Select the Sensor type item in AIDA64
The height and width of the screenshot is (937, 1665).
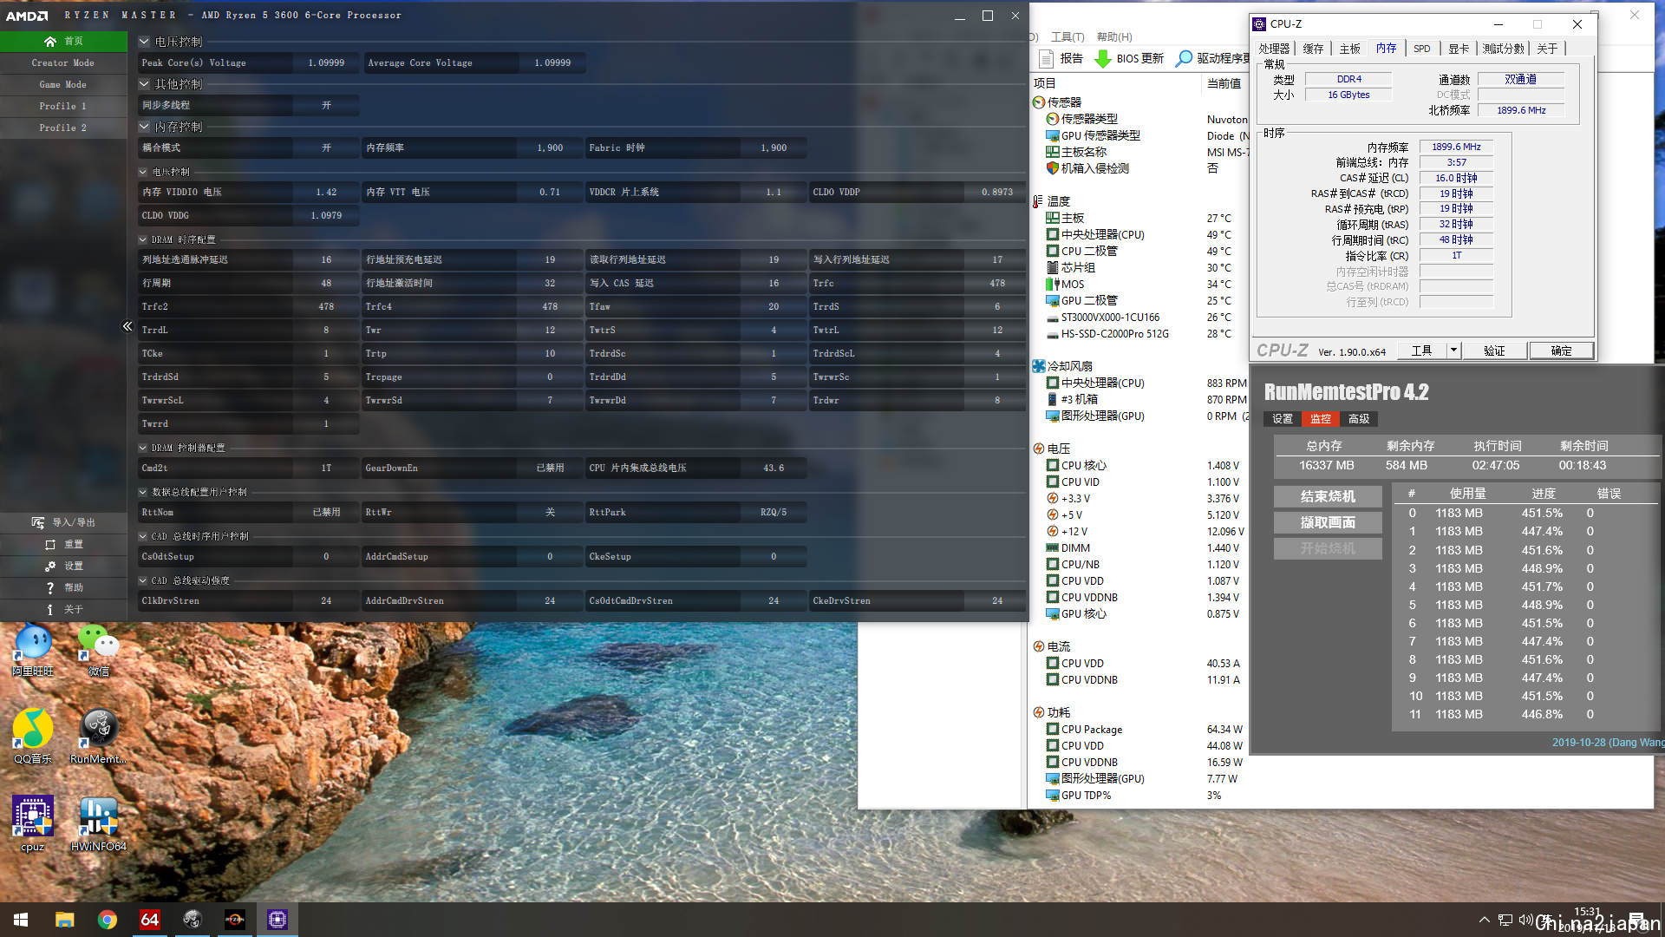[1081, 119]
